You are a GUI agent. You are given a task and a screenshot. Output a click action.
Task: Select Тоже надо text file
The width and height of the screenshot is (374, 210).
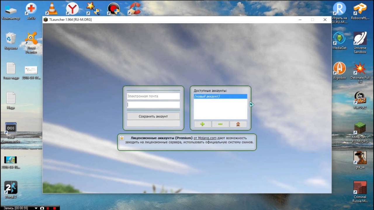click(11, 71)
